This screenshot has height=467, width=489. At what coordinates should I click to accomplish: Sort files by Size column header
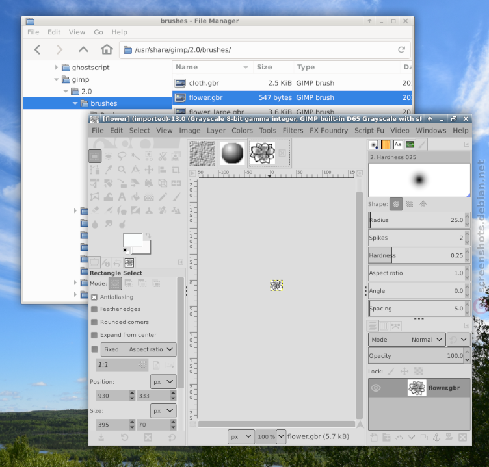pos(273,67)
